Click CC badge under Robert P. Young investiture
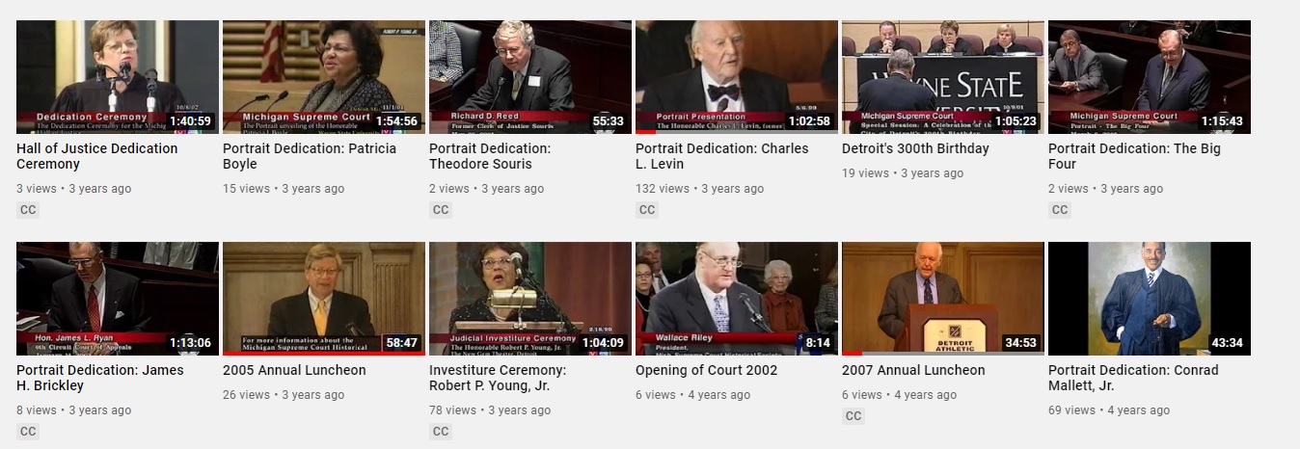1300x449 pixels. click(x=441, y=432)
